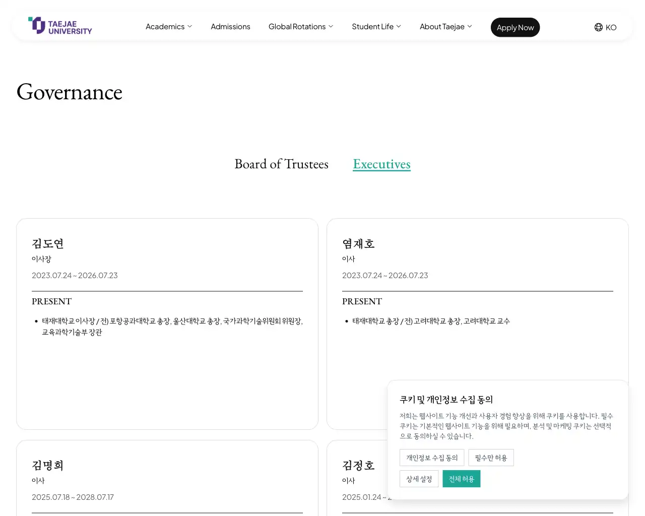Screen dimensions: 645x516
Task: Choose 필수만 허용 in the cookie dialog
Action: (491, 458)
